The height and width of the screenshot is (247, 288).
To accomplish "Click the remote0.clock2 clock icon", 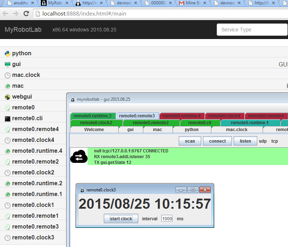I will (8, 173).
